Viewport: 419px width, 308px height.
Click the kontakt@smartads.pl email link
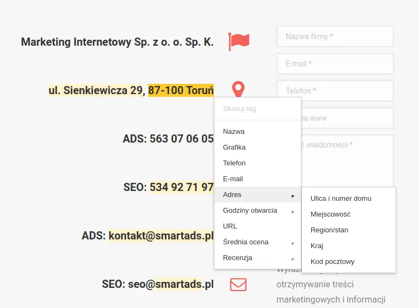tap(161, 236)
